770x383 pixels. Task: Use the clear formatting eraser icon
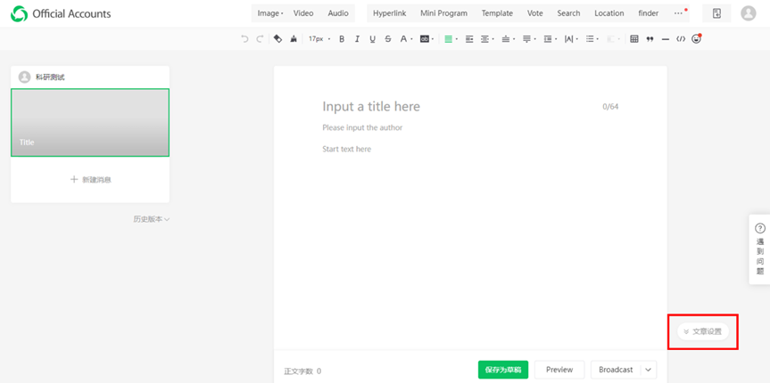point(277,39)
